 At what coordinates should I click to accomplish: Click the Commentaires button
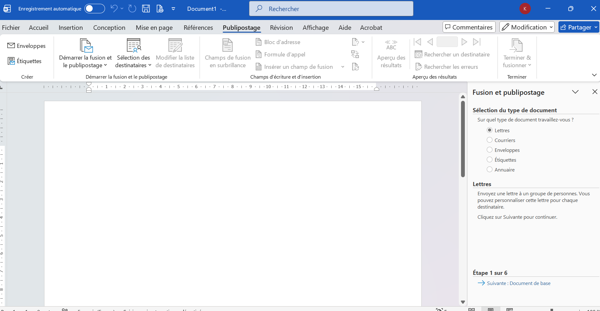point(469,27)
